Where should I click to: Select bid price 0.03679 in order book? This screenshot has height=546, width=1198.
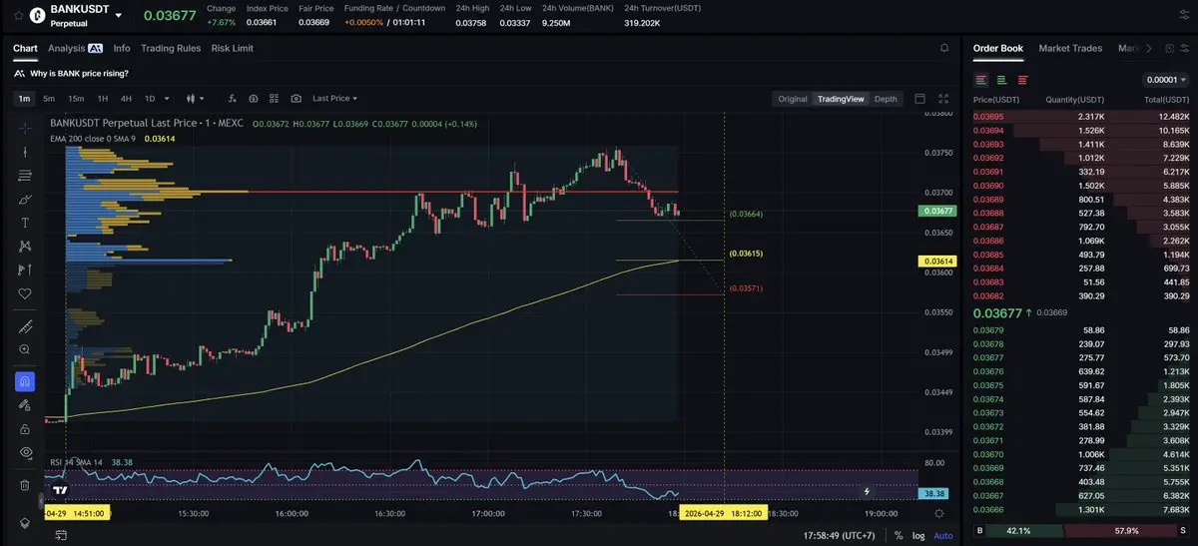pos(989,329)
